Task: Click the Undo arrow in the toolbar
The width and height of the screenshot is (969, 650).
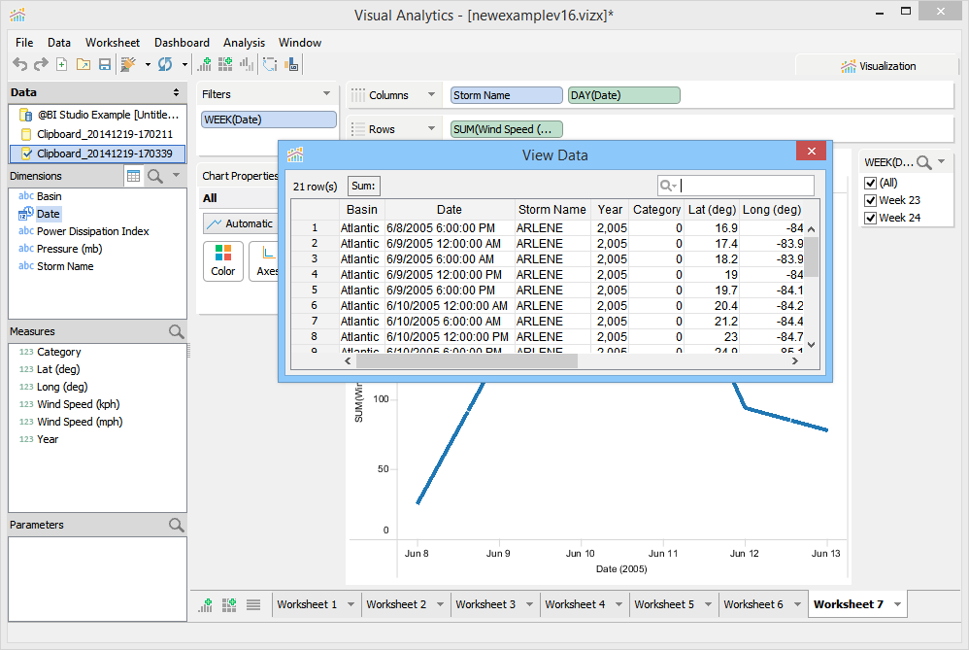Action: pyautogui.click(x=19, y=64)
